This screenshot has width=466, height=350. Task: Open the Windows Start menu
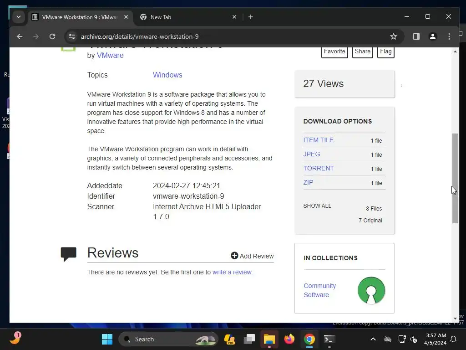coord(107,339)
